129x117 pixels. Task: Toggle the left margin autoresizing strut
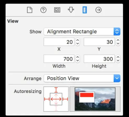pyautogui.click(x=47, y=99)
